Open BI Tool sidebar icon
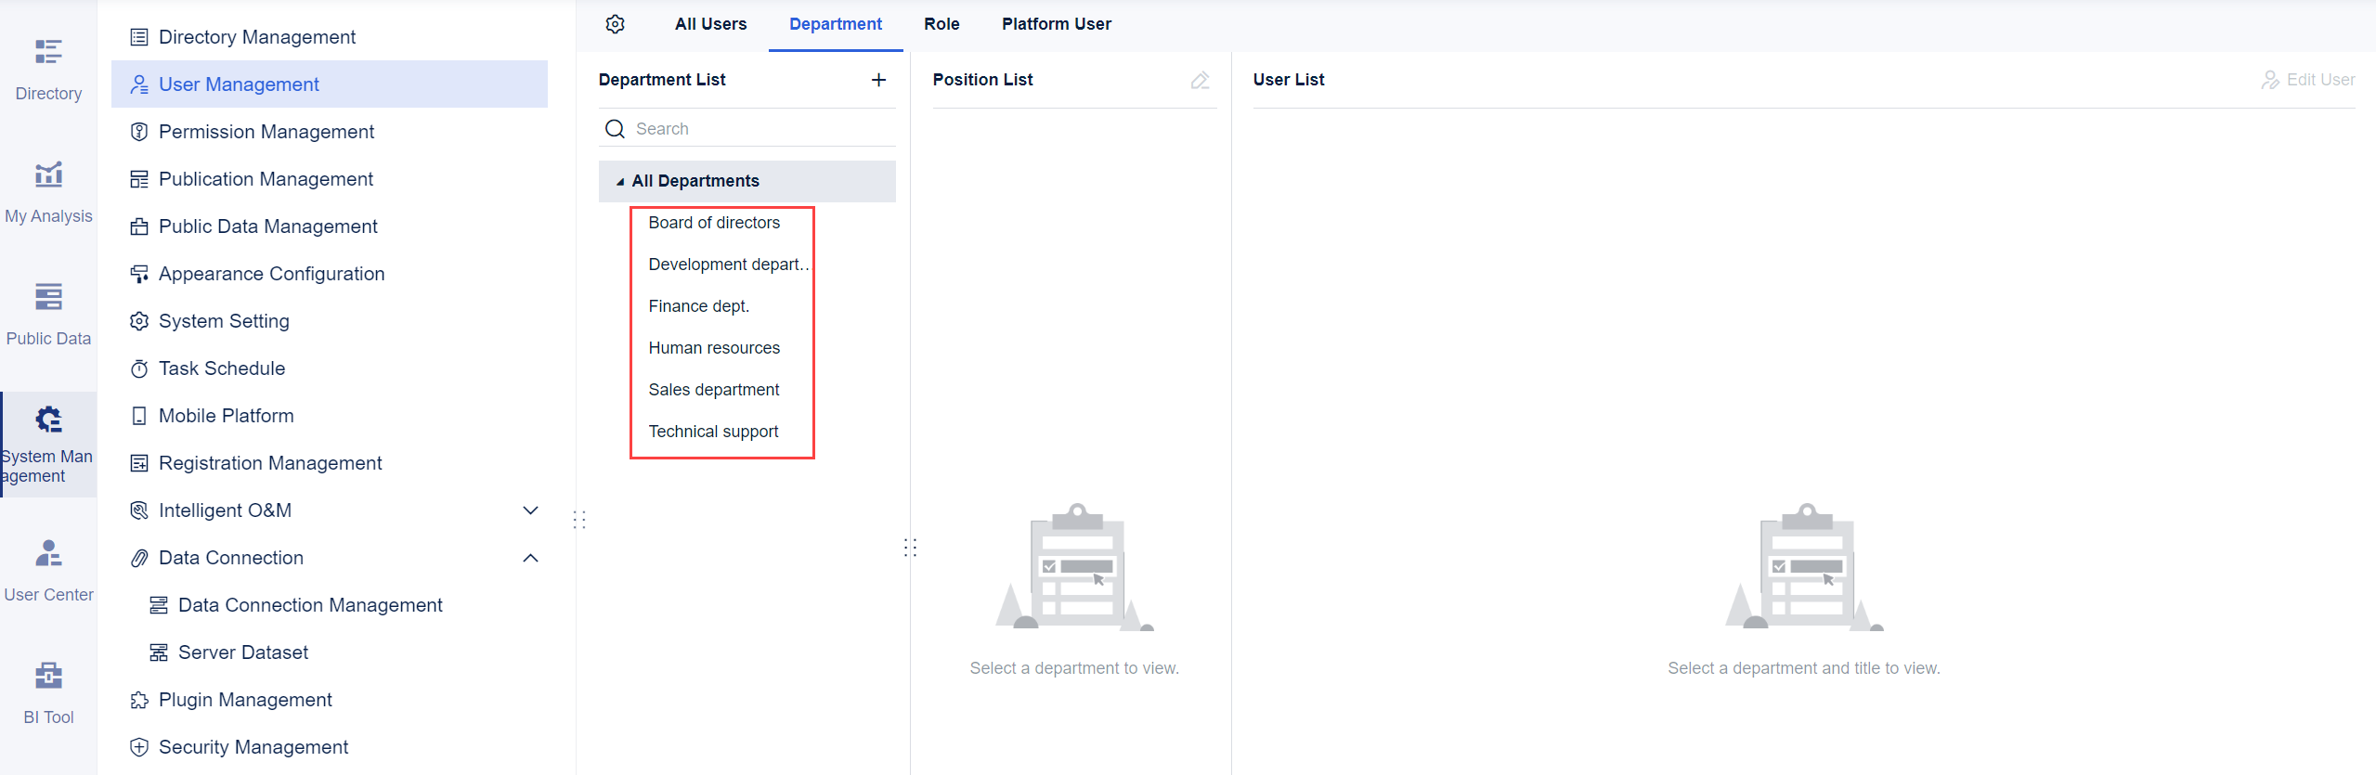2376x775 pixels. point(48,691)
